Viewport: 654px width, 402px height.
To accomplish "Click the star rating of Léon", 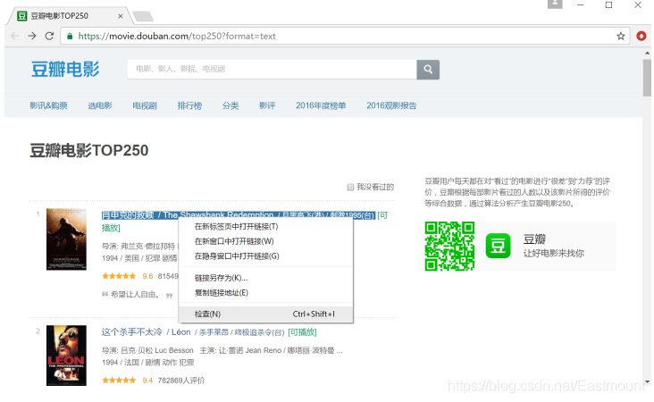I will tap(119, 381).
